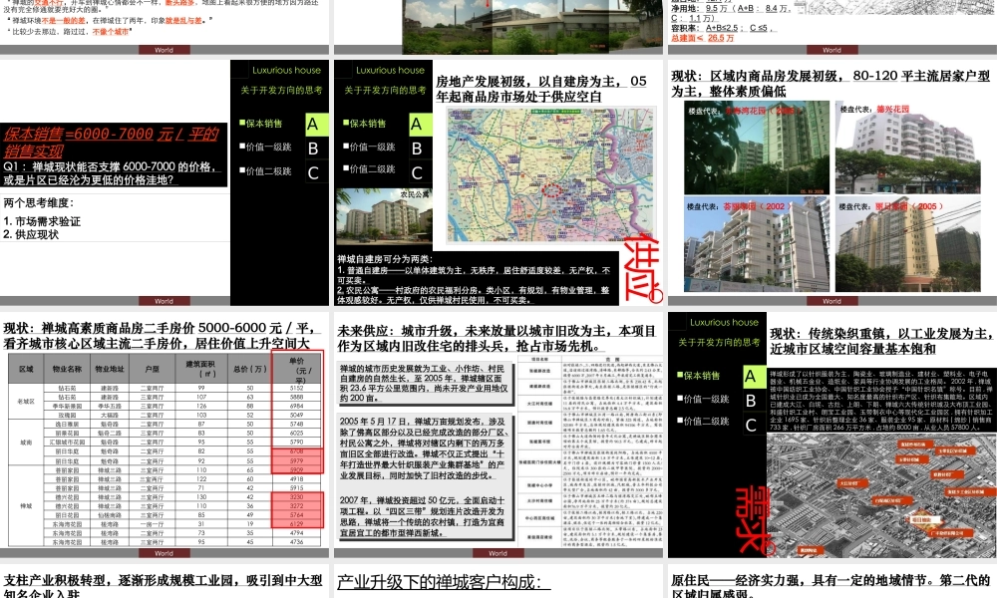Viewport: 997px width, 598px height.
Task: Click the 区域 column header in the table
Action: 26,369
